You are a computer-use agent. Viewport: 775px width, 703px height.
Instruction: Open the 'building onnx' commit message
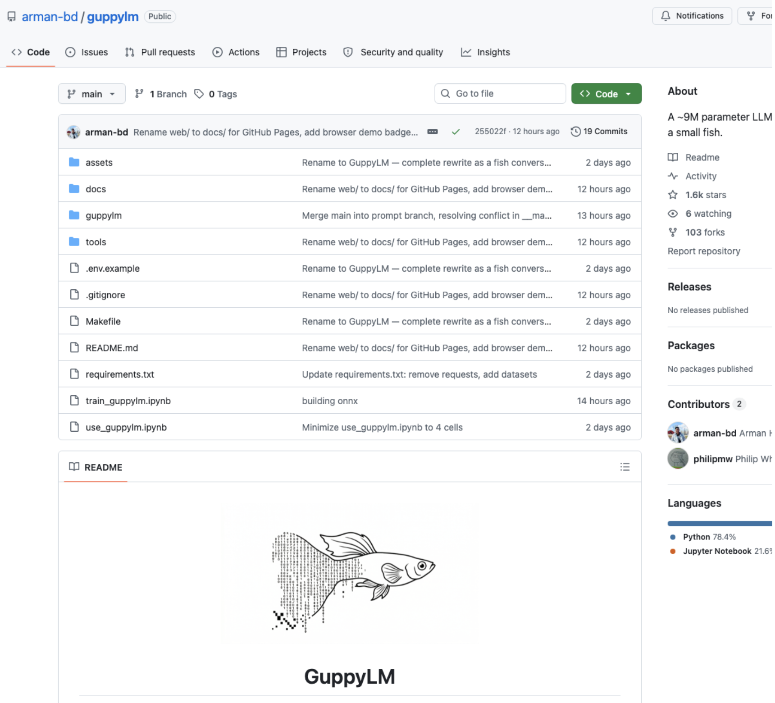coord(330,401)
